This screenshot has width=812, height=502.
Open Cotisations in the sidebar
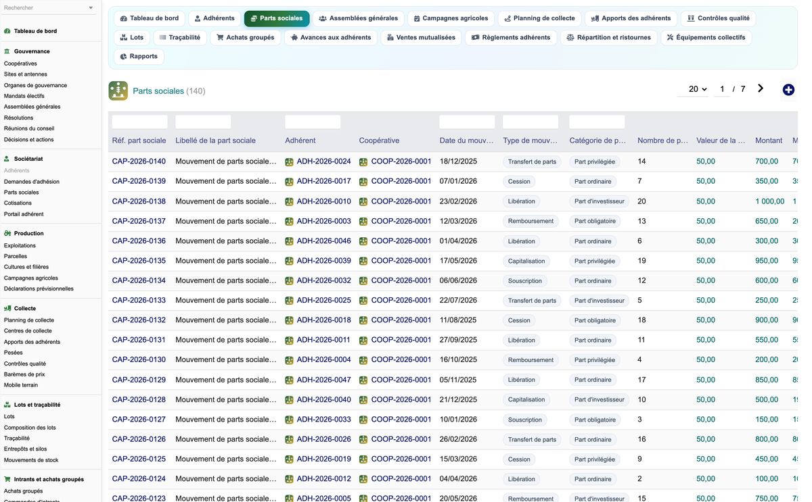[x=18, y=203]
